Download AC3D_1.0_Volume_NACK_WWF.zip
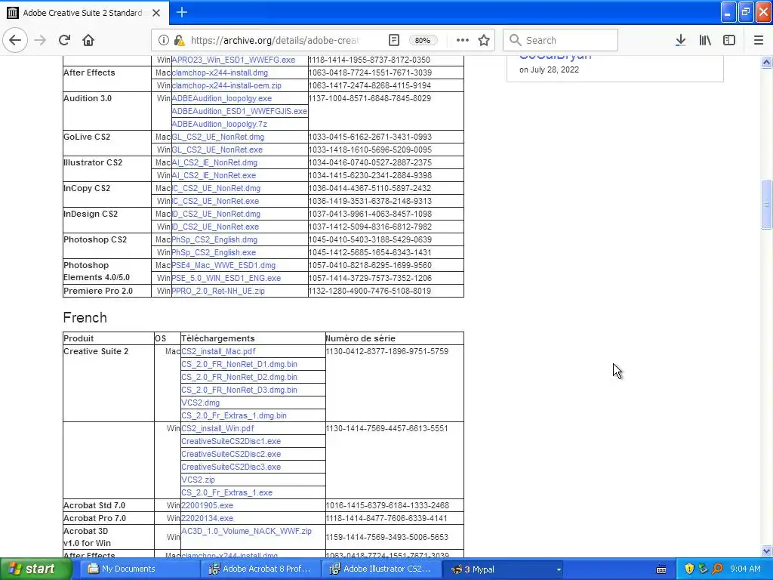 pyautogui.click(x=247, y=531)
